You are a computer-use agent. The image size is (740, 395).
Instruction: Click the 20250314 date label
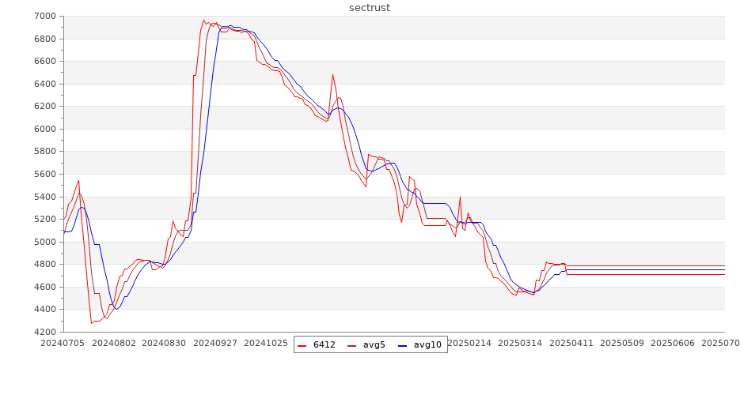pyautogui.click(x=520, y=343)
